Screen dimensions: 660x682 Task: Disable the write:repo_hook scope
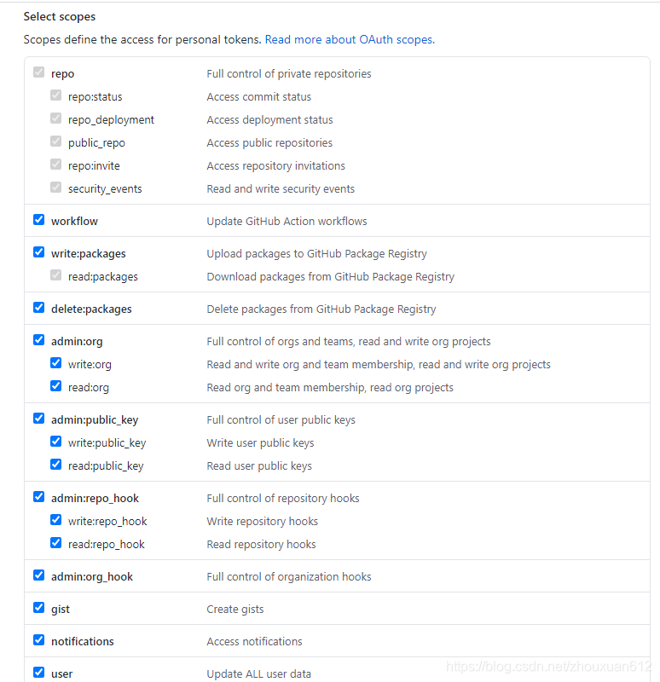(x=55, y=519)
